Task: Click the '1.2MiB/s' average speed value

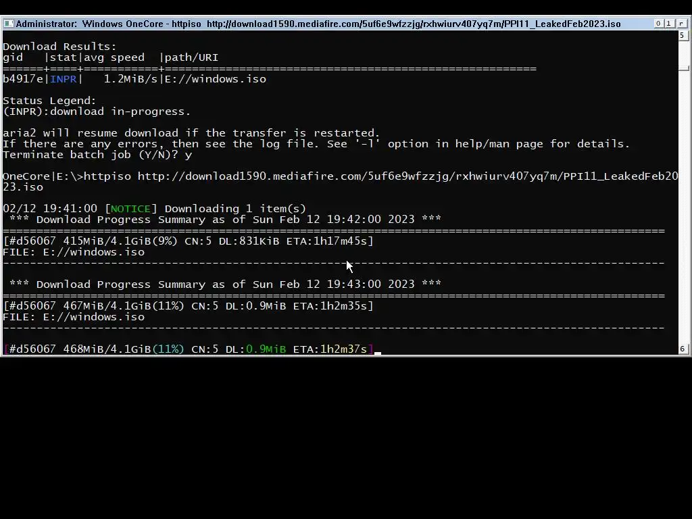Action: tap(130, 79)
